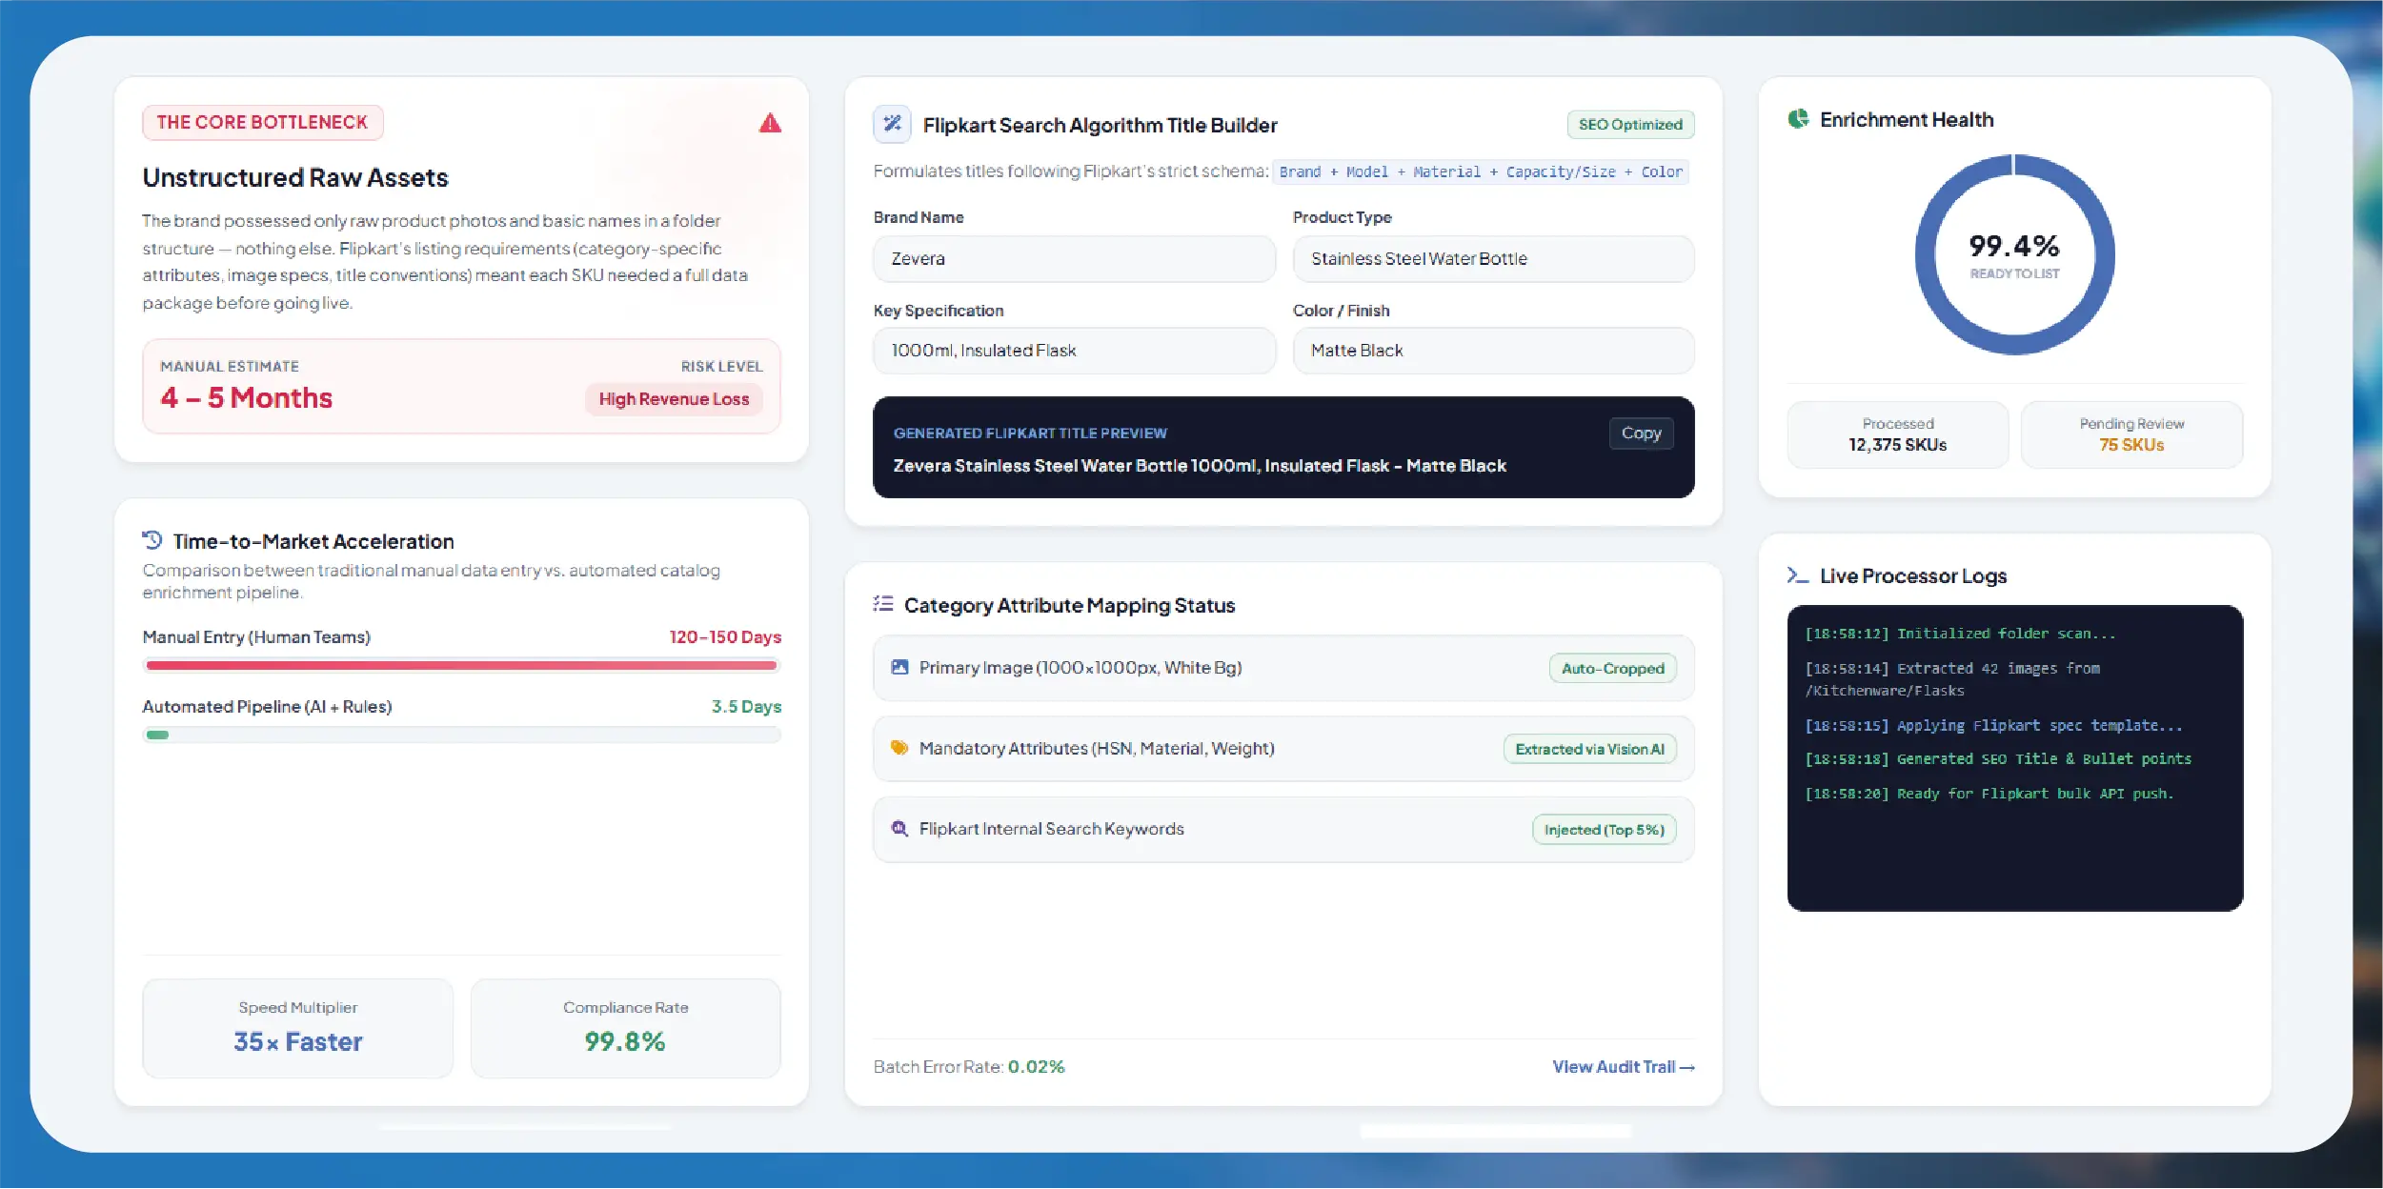
Task: Focus the Color / Finish input field
Action: 1493,351
